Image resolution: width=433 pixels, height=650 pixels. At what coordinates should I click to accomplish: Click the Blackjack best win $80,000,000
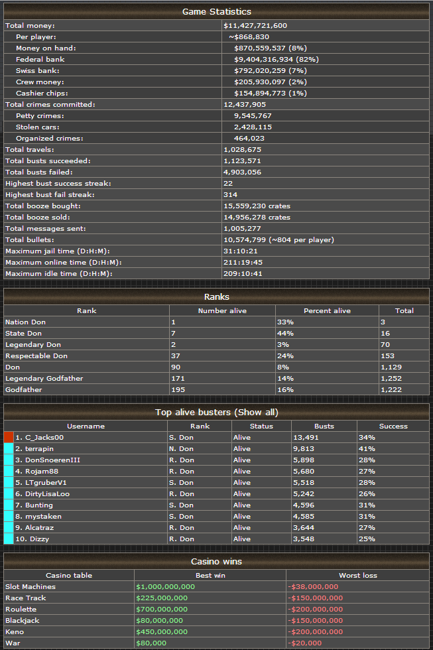click(160, 620)
